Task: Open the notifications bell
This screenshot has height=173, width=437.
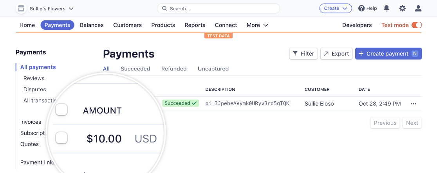Action: 386,8
